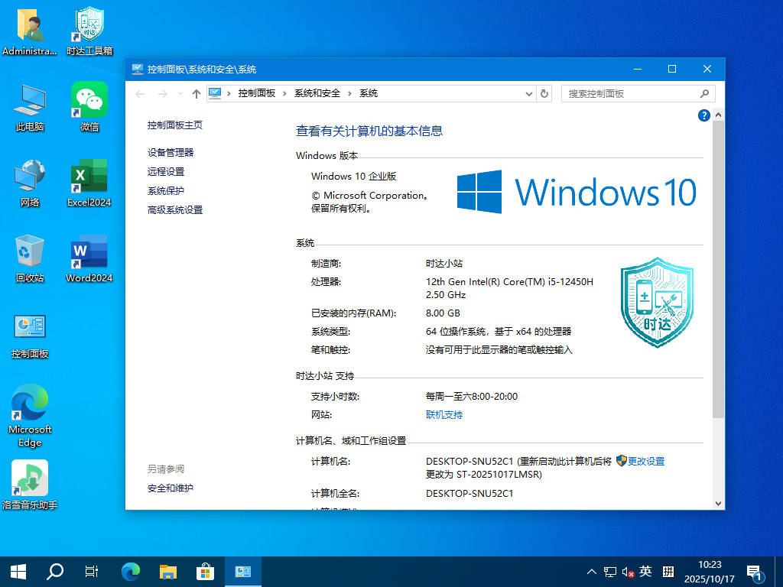Open the Excel2024 desktop shortcut
This screenshot has width=783, height=587.
[x=89, y=177]
